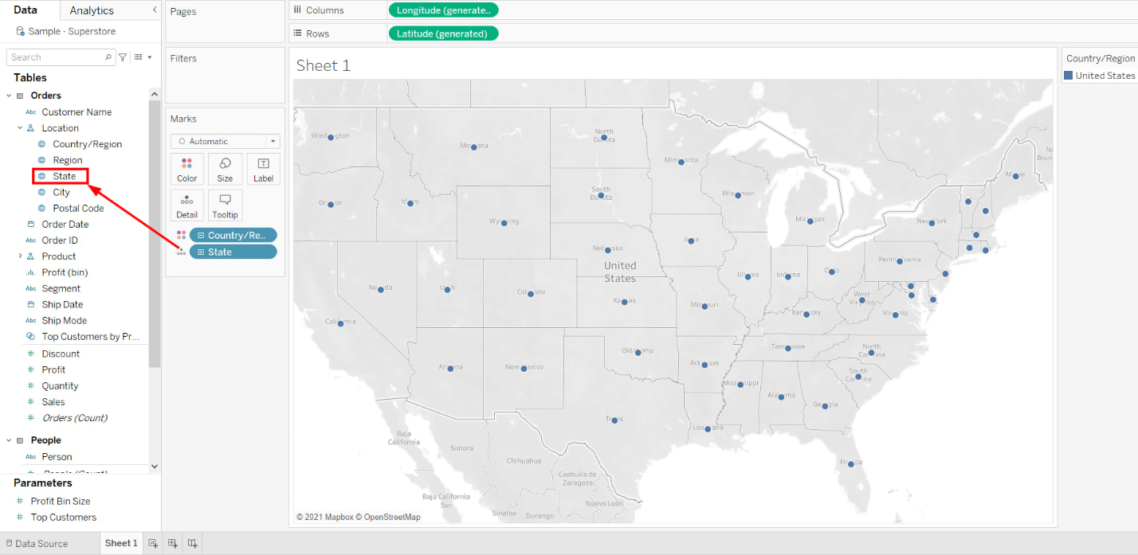Open a new dashboard using its icon
Image resolution: width=1138 pixels, height=555 pixels.
coord(171,543)
